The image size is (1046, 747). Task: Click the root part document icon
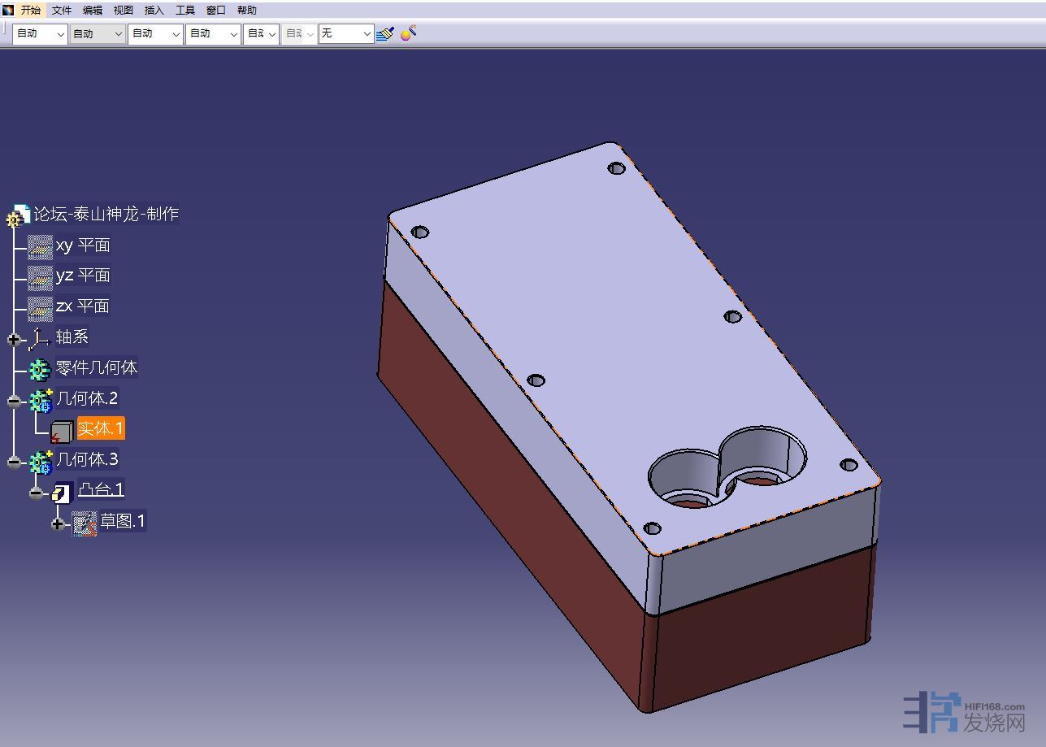tap(19, 215)
